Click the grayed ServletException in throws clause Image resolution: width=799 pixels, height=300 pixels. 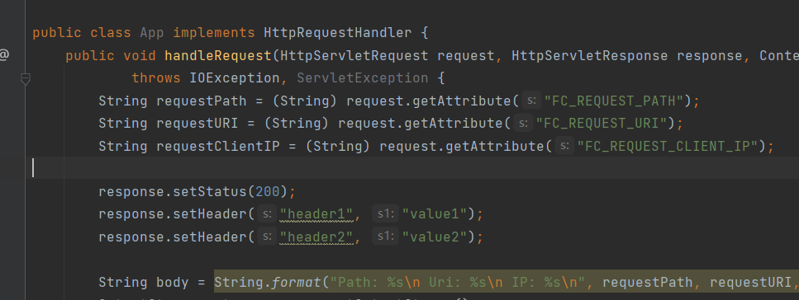[362, 78]
